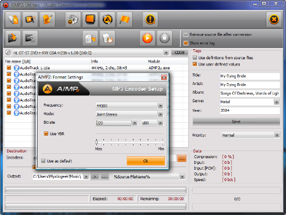Click the orange encoder settings ellipsis button
Screen dimensions: 286x215
click(x=182, y=158)
